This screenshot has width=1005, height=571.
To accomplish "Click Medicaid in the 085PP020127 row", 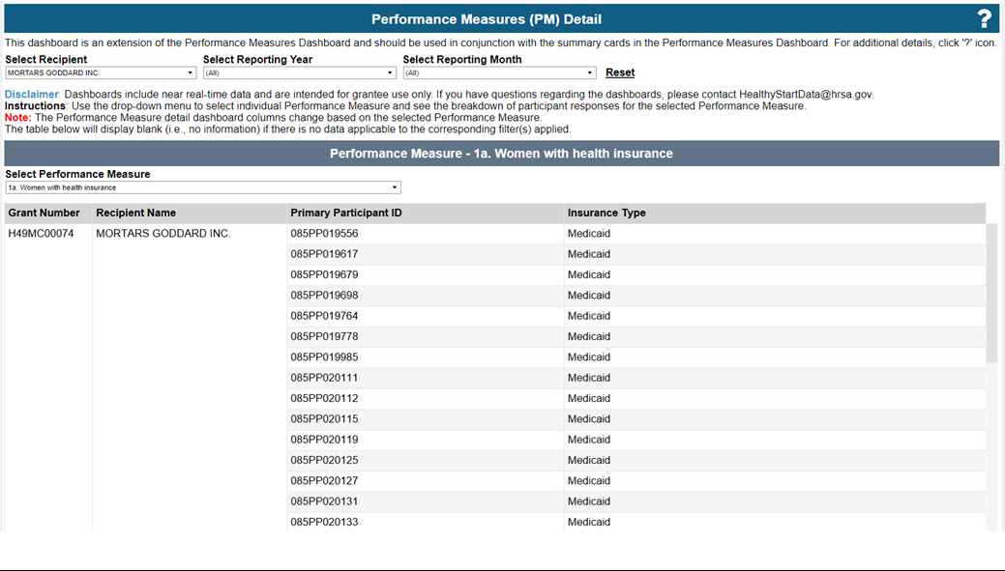I will coord(589,481).
